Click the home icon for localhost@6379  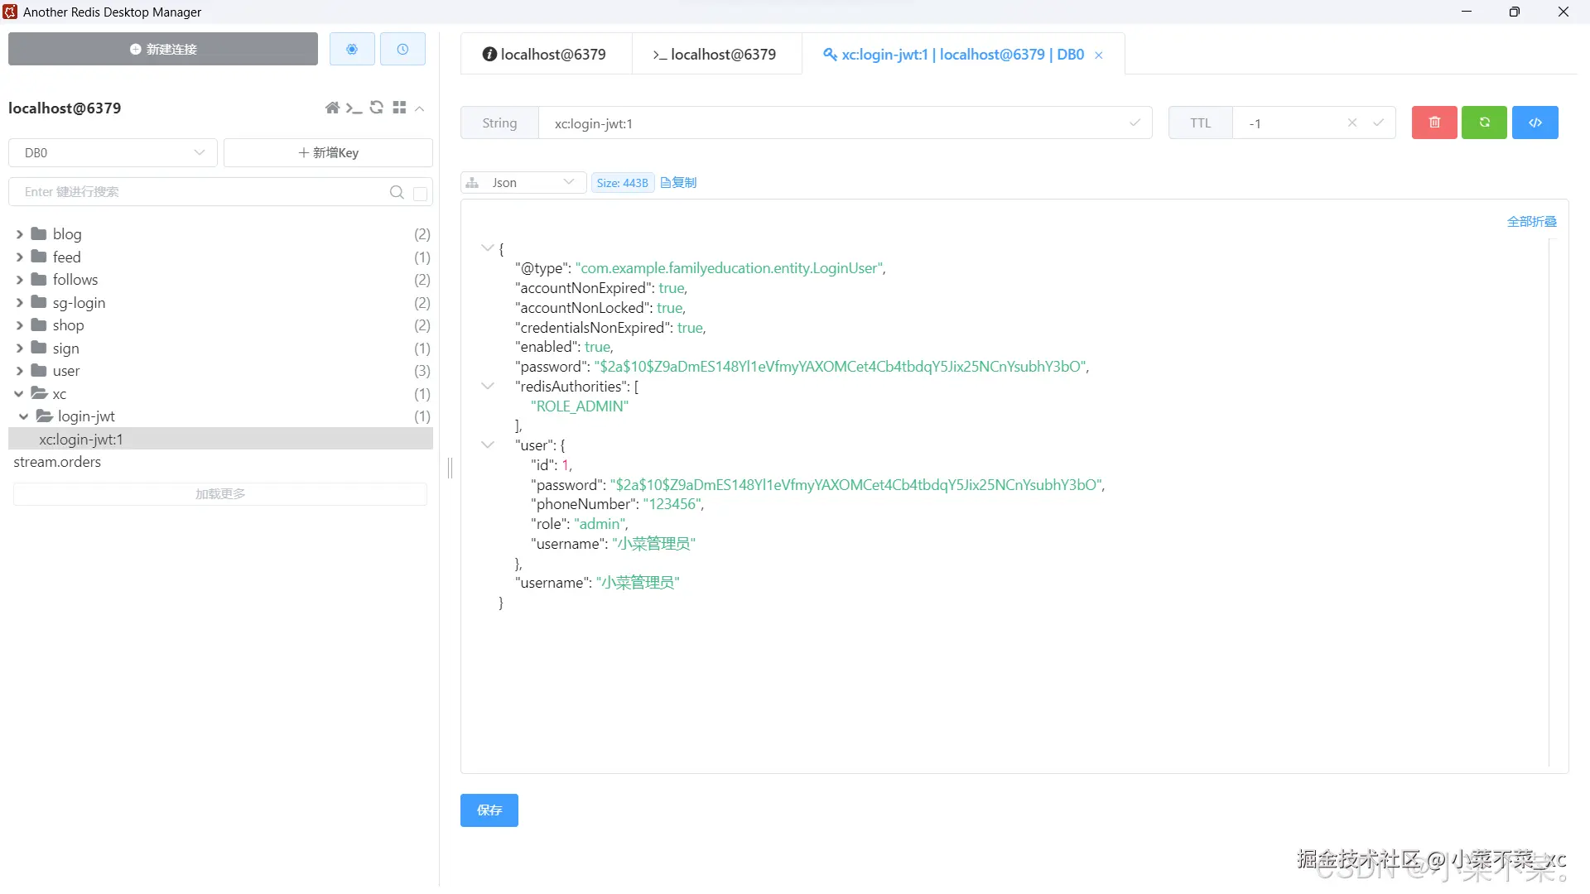[x=332, y=108]
